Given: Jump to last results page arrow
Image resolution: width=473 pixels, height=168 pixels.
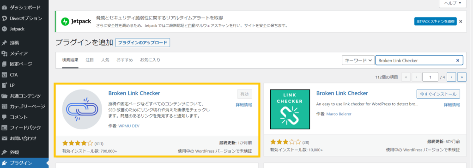Looking at the screenshot, I should click(x=462, y=77).
